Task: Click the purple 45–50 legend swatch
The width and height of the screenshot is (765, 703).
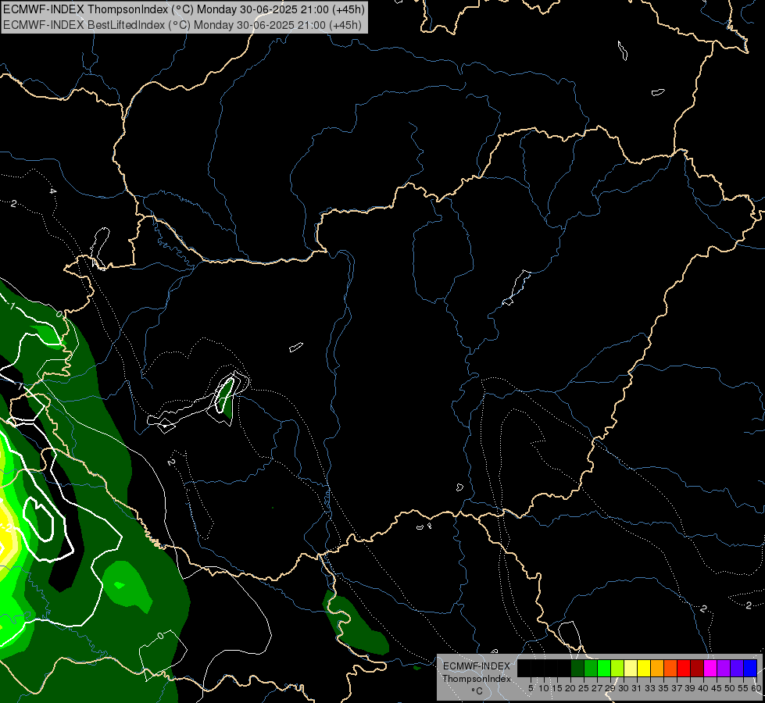Action: [x=724, y=668]
